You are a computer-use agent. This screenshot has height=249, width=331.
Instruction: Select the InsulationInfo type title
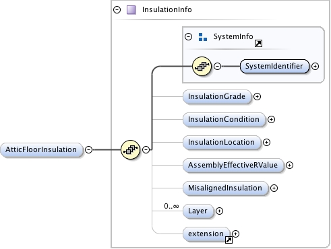[x=167, y=9]
